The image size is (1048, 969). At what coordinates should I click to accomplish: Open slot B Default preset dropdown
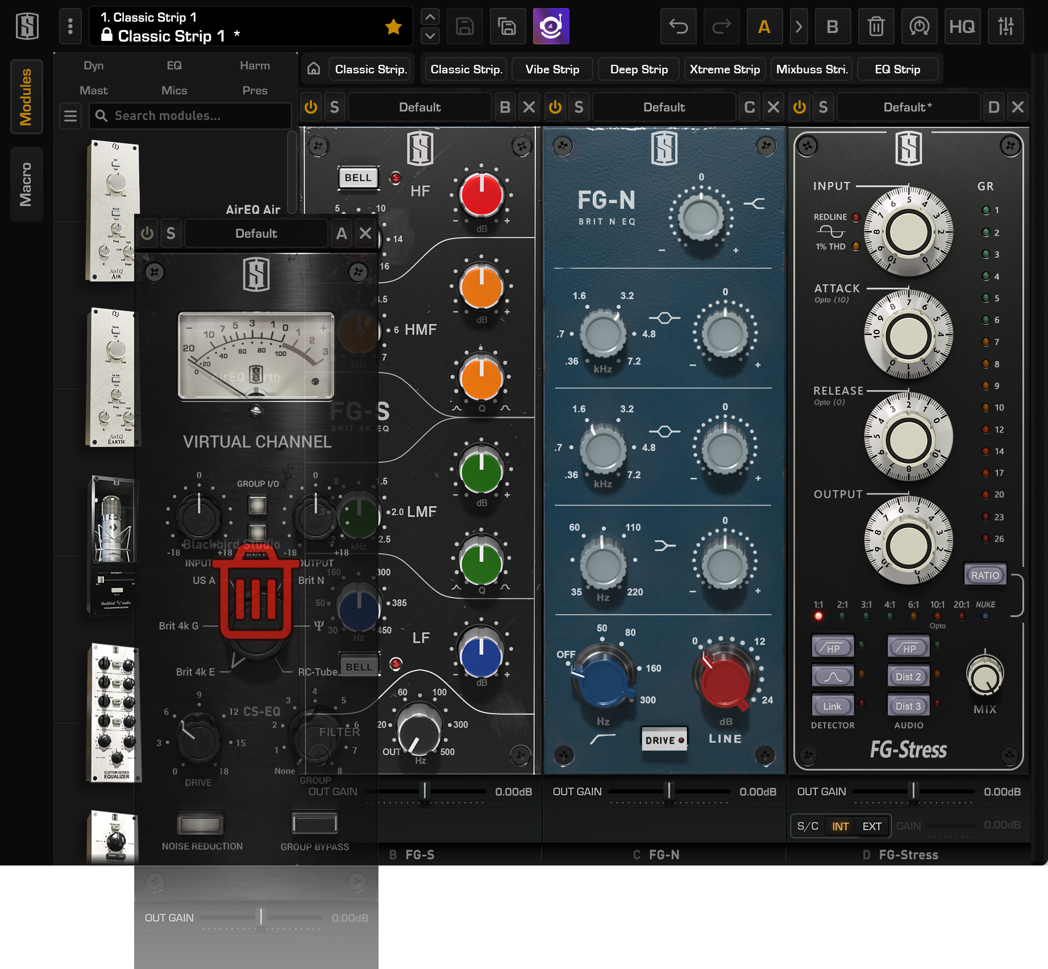point(419,107)
